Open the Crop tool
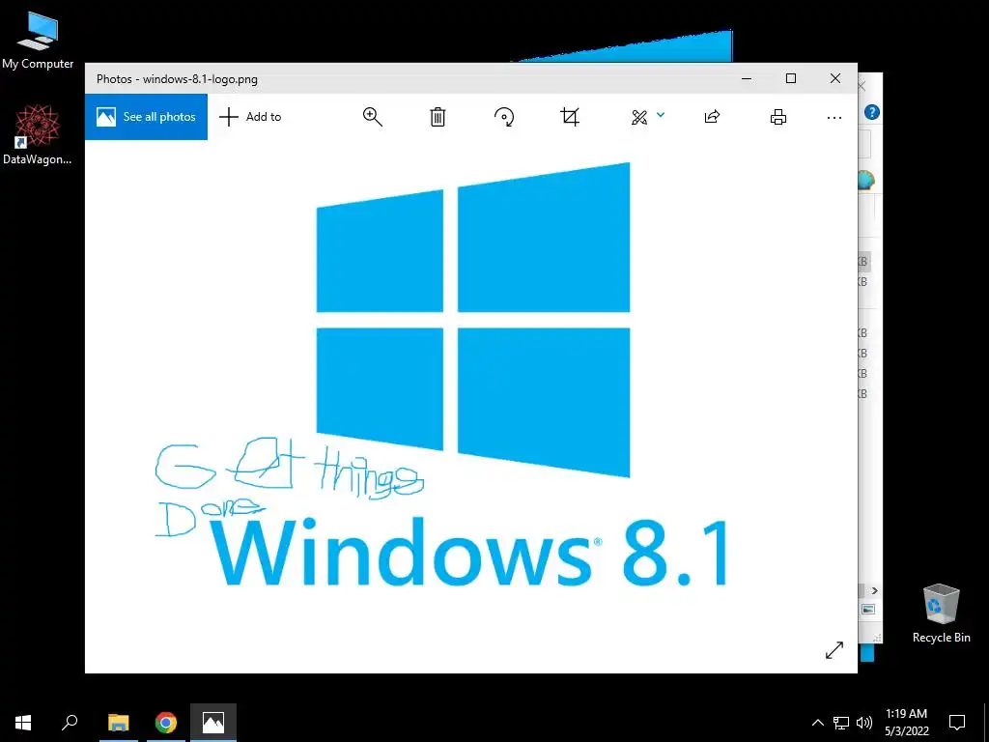The image size is (989, 742). coord(570,117)
